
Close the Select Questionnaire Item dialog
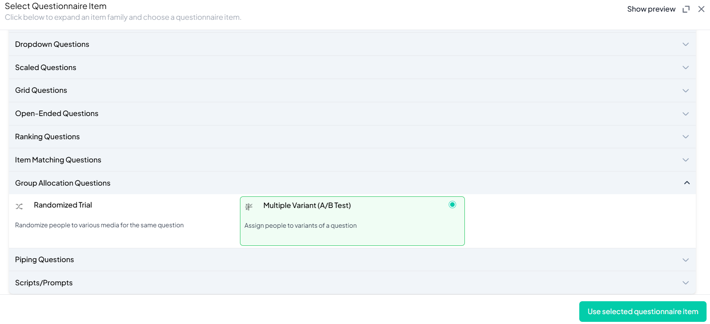point(701,9)
